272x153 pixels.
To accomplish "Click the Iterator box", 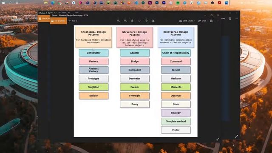I will (x=176, y=70).
